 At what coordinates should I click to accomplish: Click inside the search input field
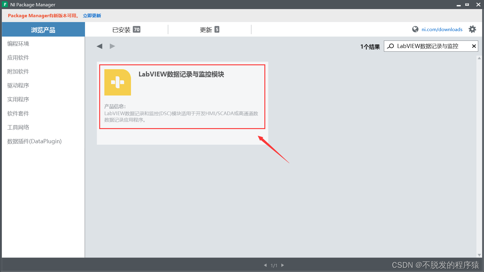coord(423,46)
